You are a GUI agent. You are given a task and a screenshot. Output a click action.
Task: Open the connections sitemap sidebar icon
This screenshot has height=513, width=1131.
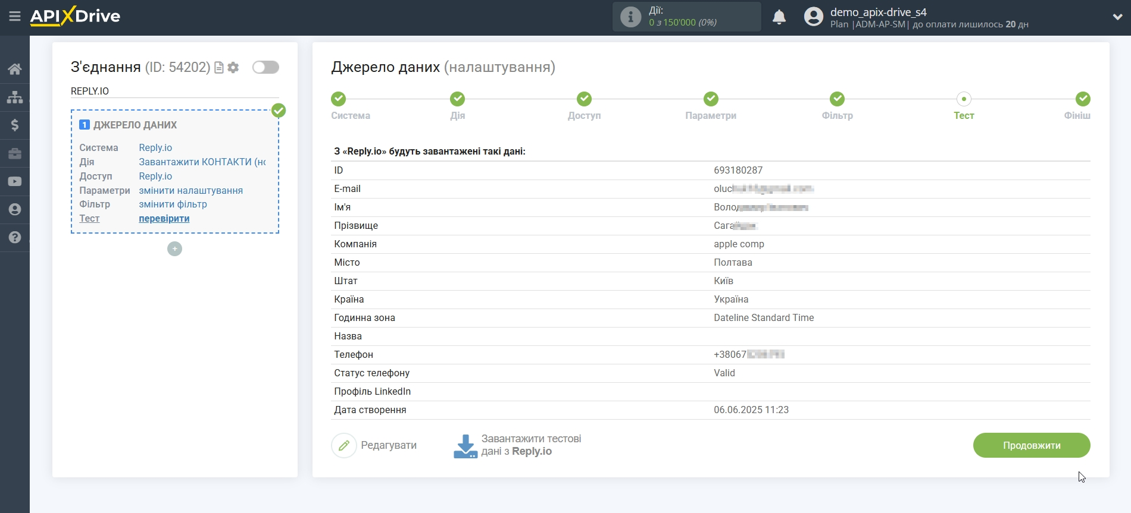[15, 97]
